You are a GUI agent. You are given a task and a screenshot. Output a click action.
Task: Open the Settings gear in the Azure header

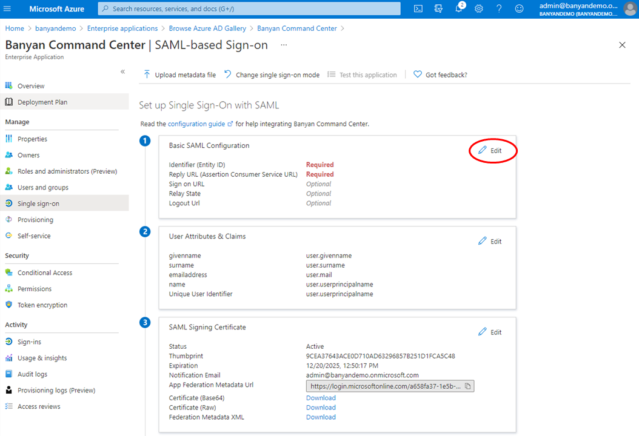coord(479,8)
